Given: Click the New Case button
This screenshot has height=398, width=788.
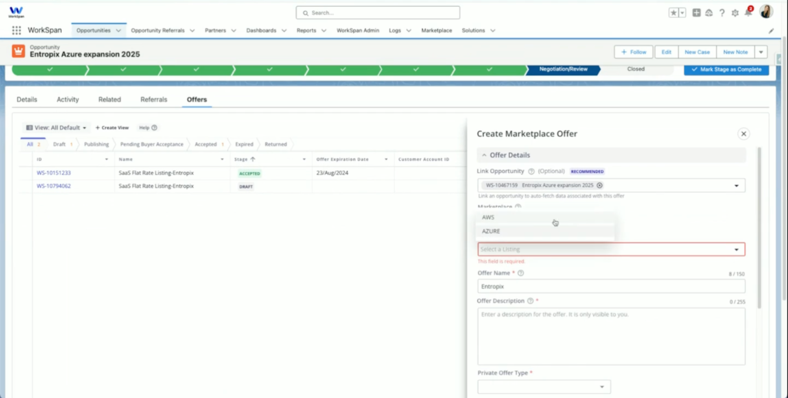Looking at the screenshot, I should (697, 52).
